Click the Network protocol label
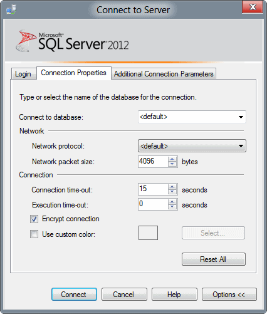Viewport: 267px width, 314px height. [58, 146]
